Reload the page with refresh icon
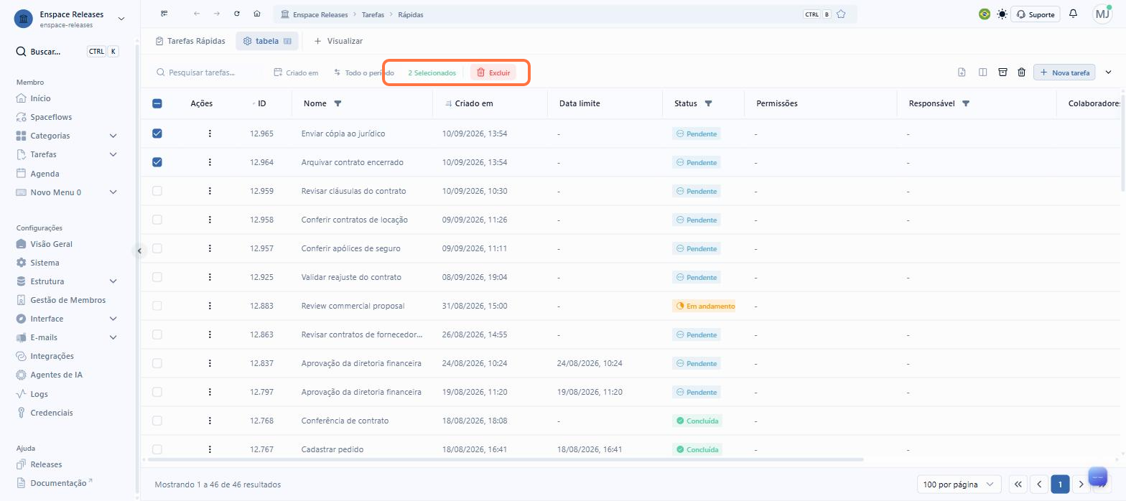The height and width of the screenshot is (501, 1126). (237, 14)
